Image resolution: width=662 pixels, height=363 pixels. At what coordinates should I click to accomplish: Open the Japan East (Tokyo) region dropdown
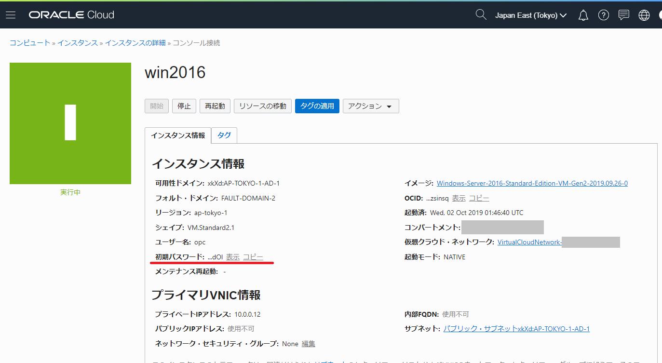531,15
